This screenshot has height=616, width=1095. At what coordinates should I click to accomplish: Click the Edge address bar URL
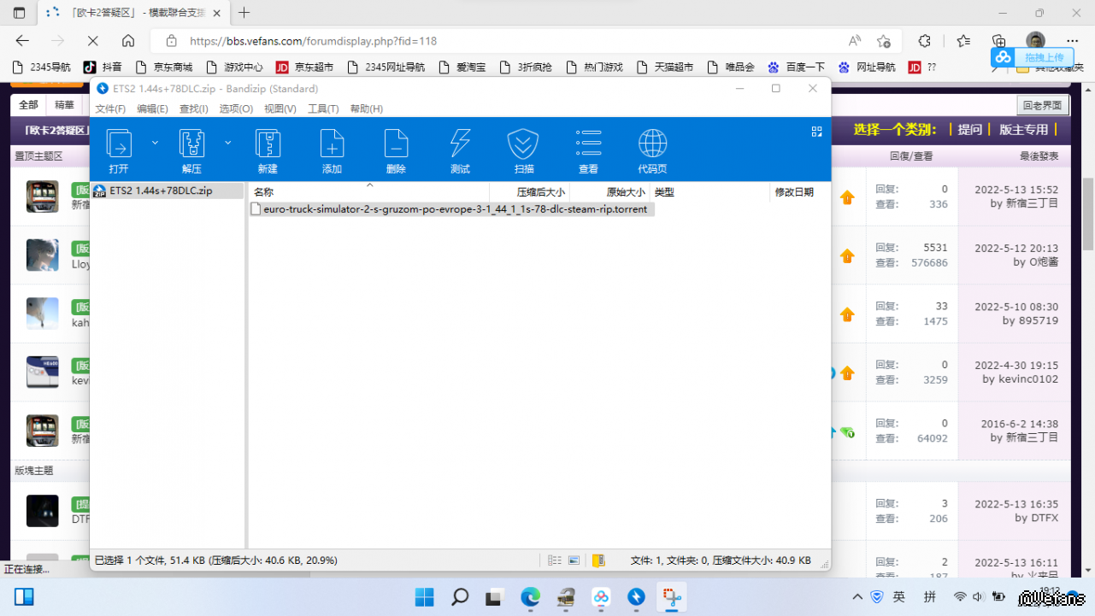(314, 41)
